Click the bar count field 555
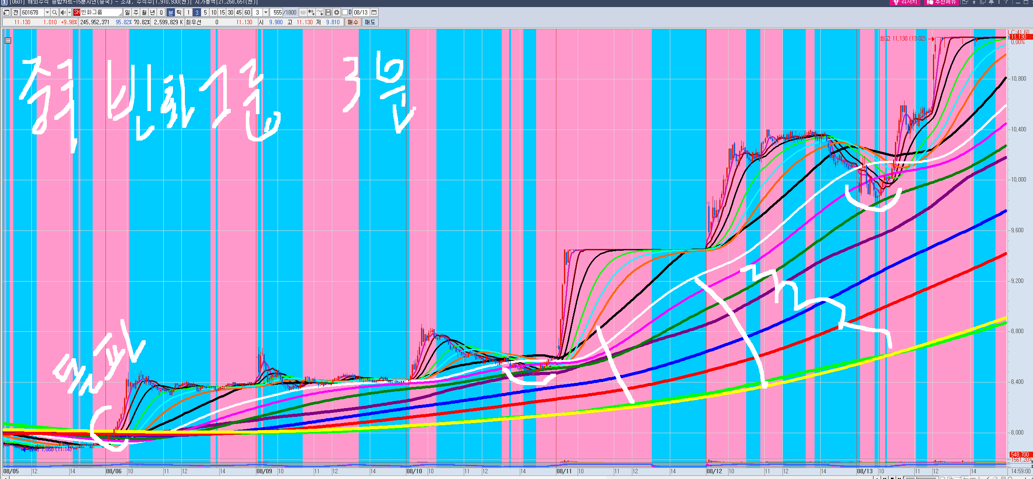Screen dimensions: 1033x479 pyautogui.click(x=277, y=12)
